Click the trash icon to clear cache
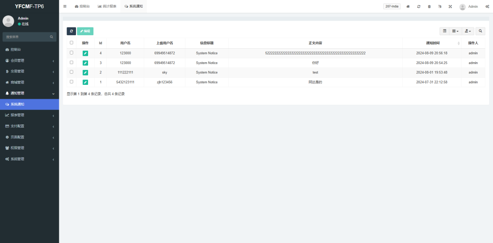 click(x=429, y=6)
